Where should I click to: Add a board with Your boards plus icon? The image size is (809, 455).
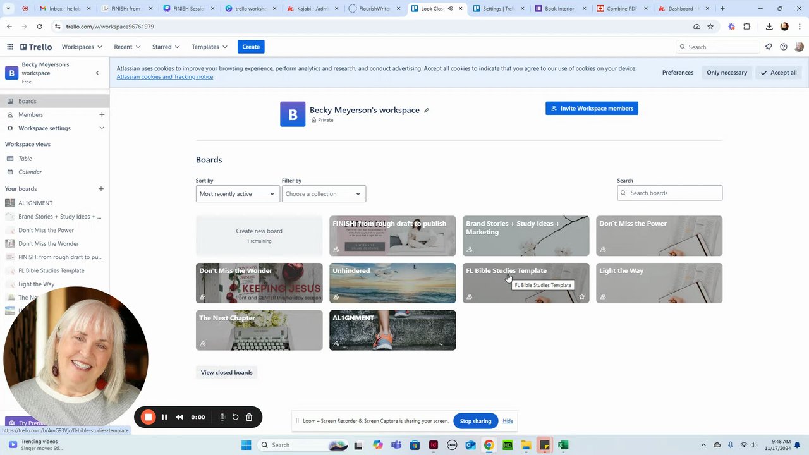101,188
